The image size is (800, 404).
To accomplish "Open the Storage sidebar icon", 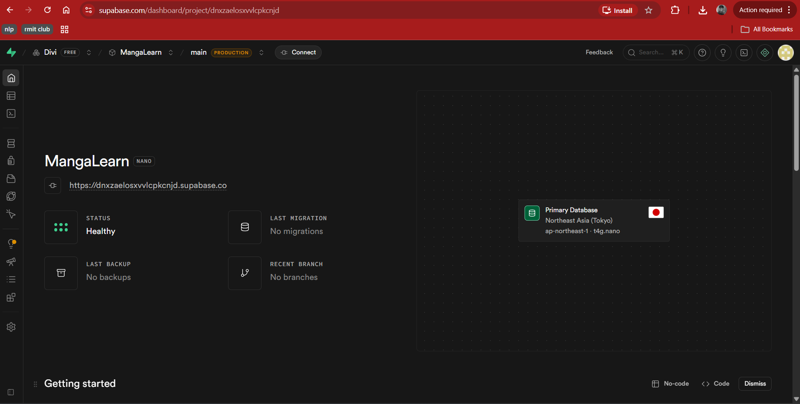I will [11, 178].
